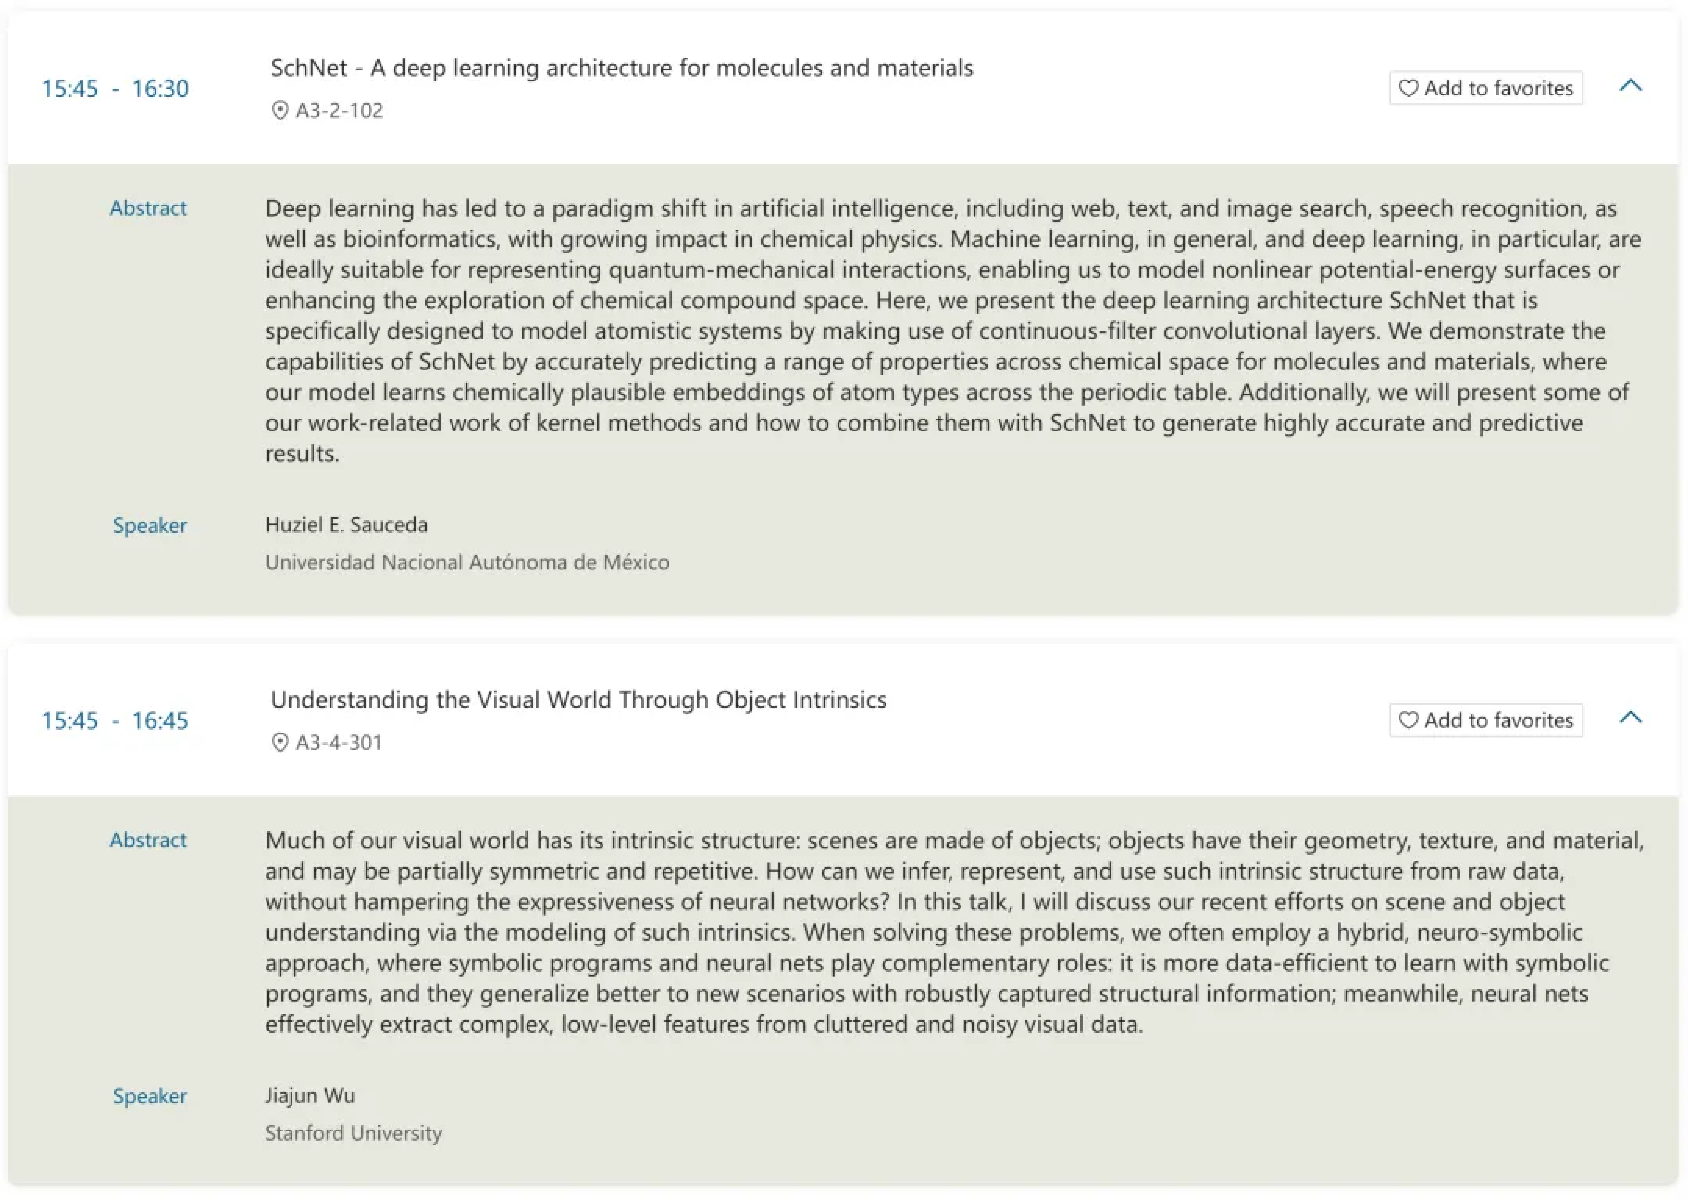Select speaker name Jiajun Wu

(x=310, y=1095)
